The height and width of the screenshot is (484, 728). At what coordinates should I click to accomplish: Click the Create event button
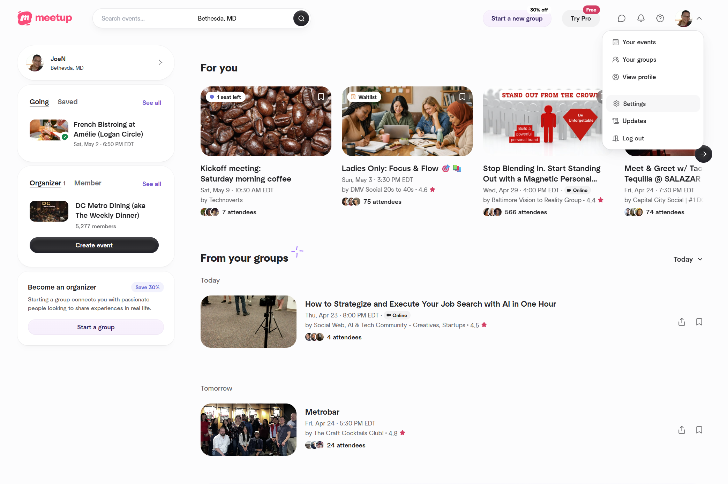coord(94,245)
